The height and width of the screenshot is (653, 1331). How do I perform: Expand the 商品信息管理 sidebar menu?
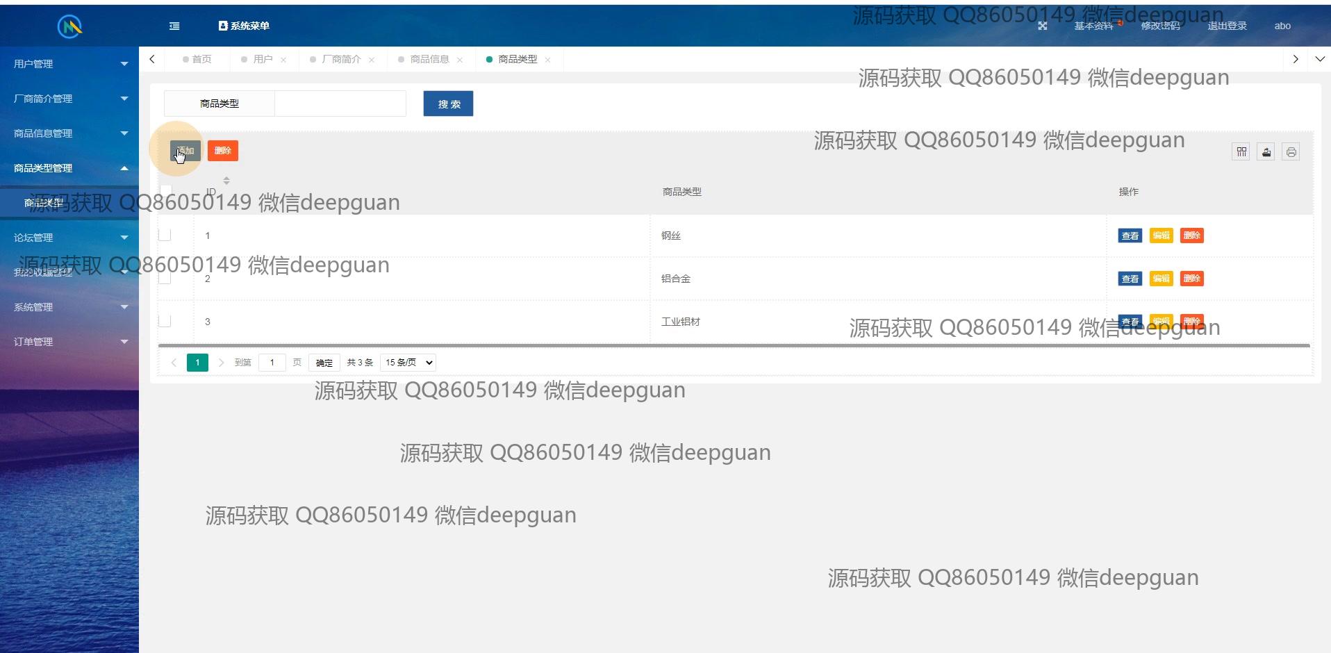(69, 133)
